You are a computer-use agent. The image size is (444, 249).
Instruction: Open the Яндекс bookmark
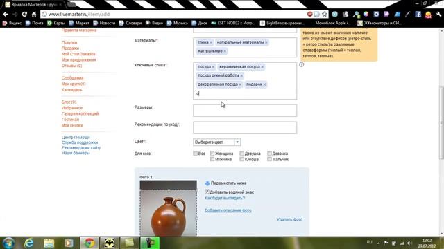[x=12, y=23]
